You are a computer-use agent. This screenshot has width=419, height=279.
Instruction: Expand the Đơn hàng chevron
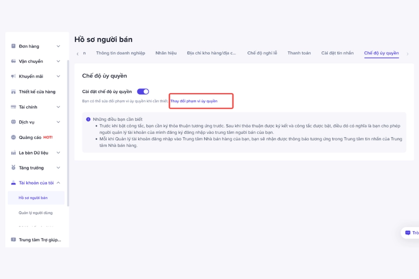[x=58, y=46]
